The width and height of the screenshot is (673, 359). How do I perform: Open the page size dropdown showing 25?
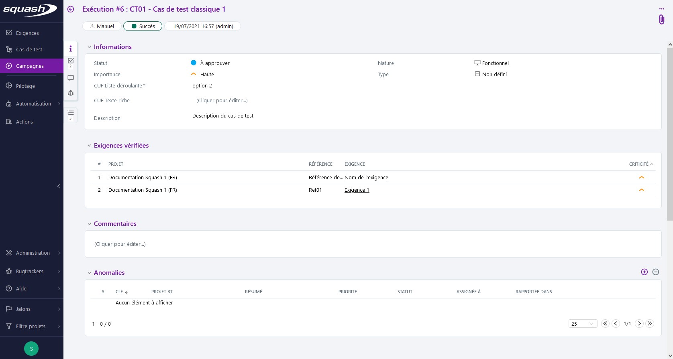click(582, 324)
